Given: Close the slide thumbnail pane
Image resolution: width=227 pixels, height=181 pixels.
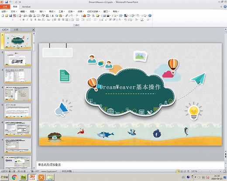Looking at the screenshot, I should [33, 30].
